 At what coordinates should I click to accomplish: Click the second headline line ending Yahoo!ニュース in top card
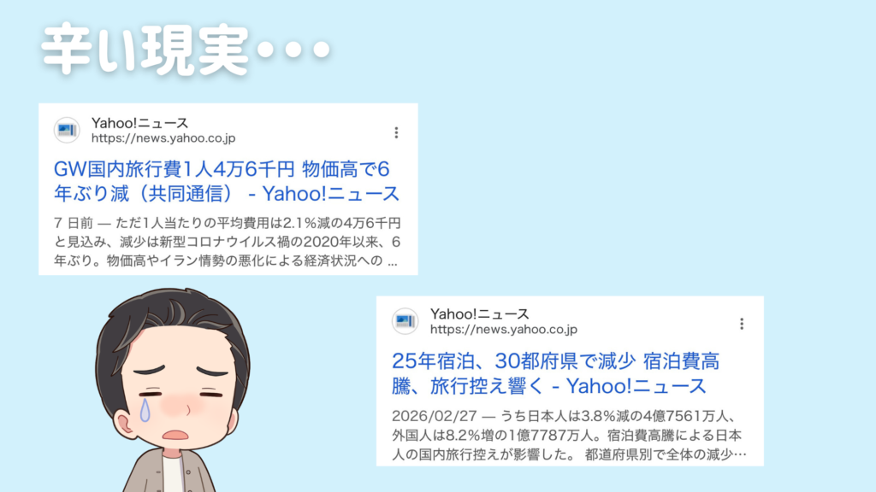(226, 194)
